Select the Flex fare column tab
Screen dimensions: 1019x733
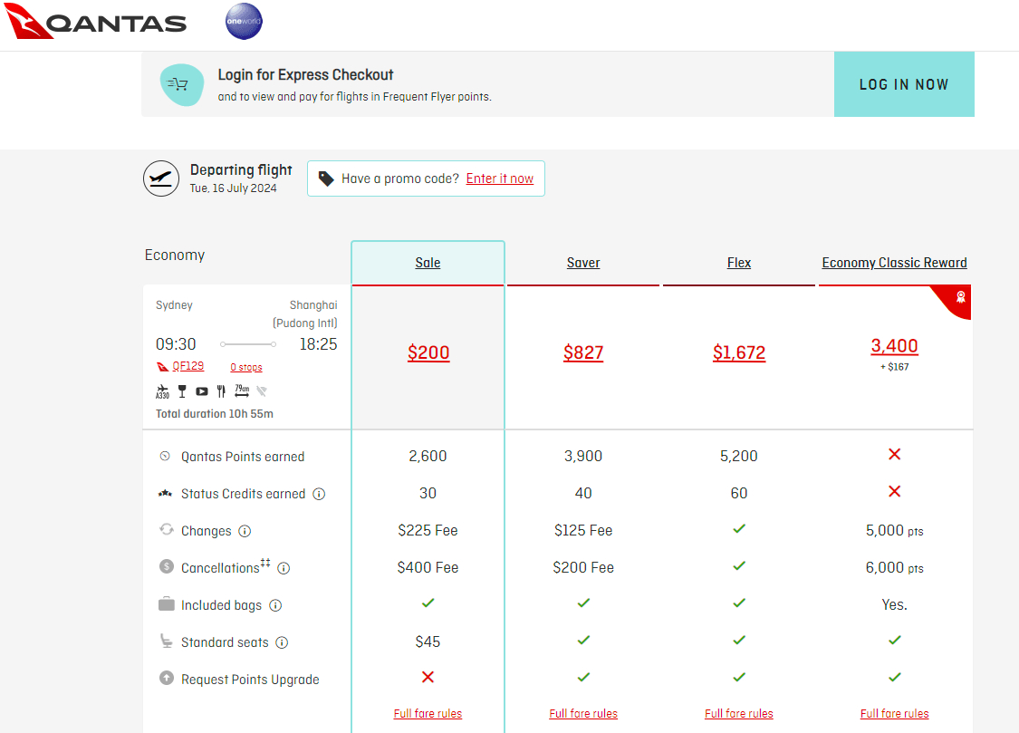(x=739, y=263)
